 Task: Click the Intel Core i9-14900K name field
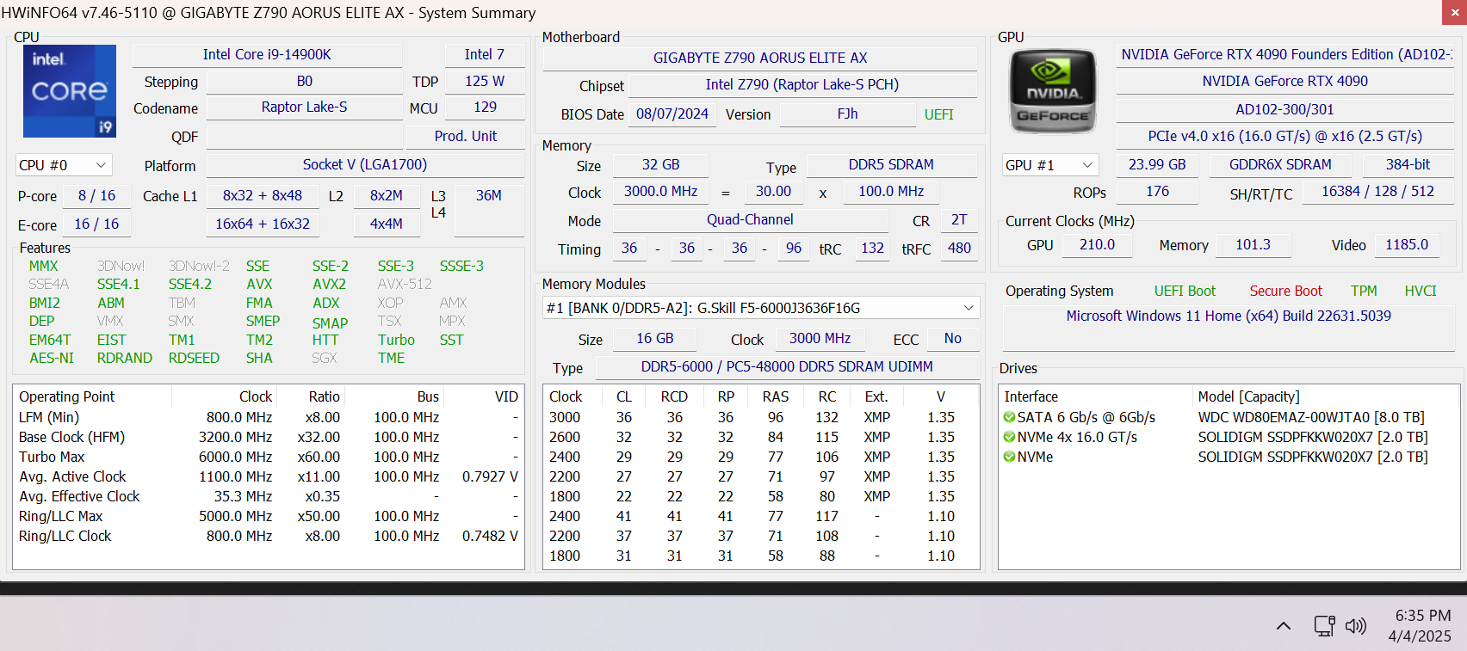pos(267,54)
